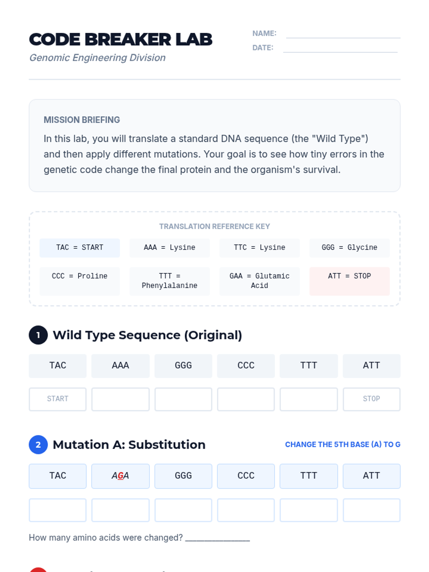
Task: Click the GGG = Glycine reference chip
Action: [x=349, y=248]
